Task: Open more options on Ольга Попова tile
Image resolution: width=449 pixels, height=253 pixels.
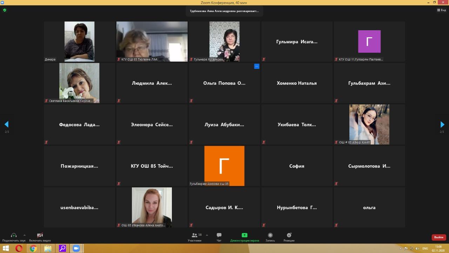Action: click(x=257, y=66)
